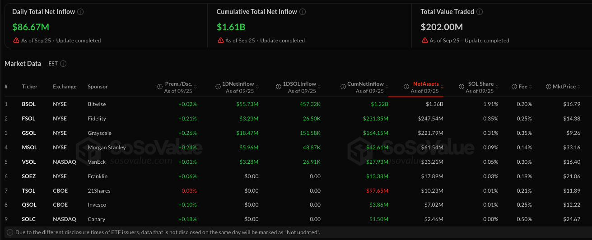
Task: Click the Sponsor column header
Action: pyautogui.click(x=98, y=87)
